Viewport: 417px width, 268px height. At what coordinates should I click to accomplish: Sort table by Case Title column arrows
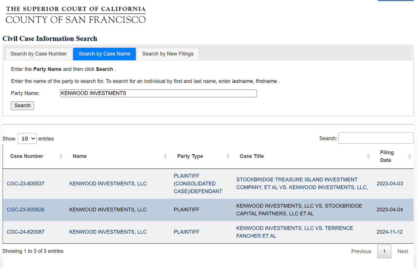368,156
